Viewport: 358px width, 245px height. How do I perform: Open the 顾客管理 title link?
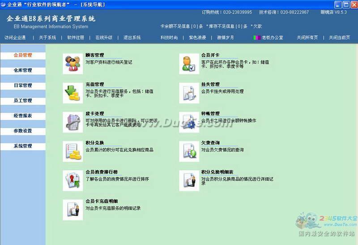95,55
